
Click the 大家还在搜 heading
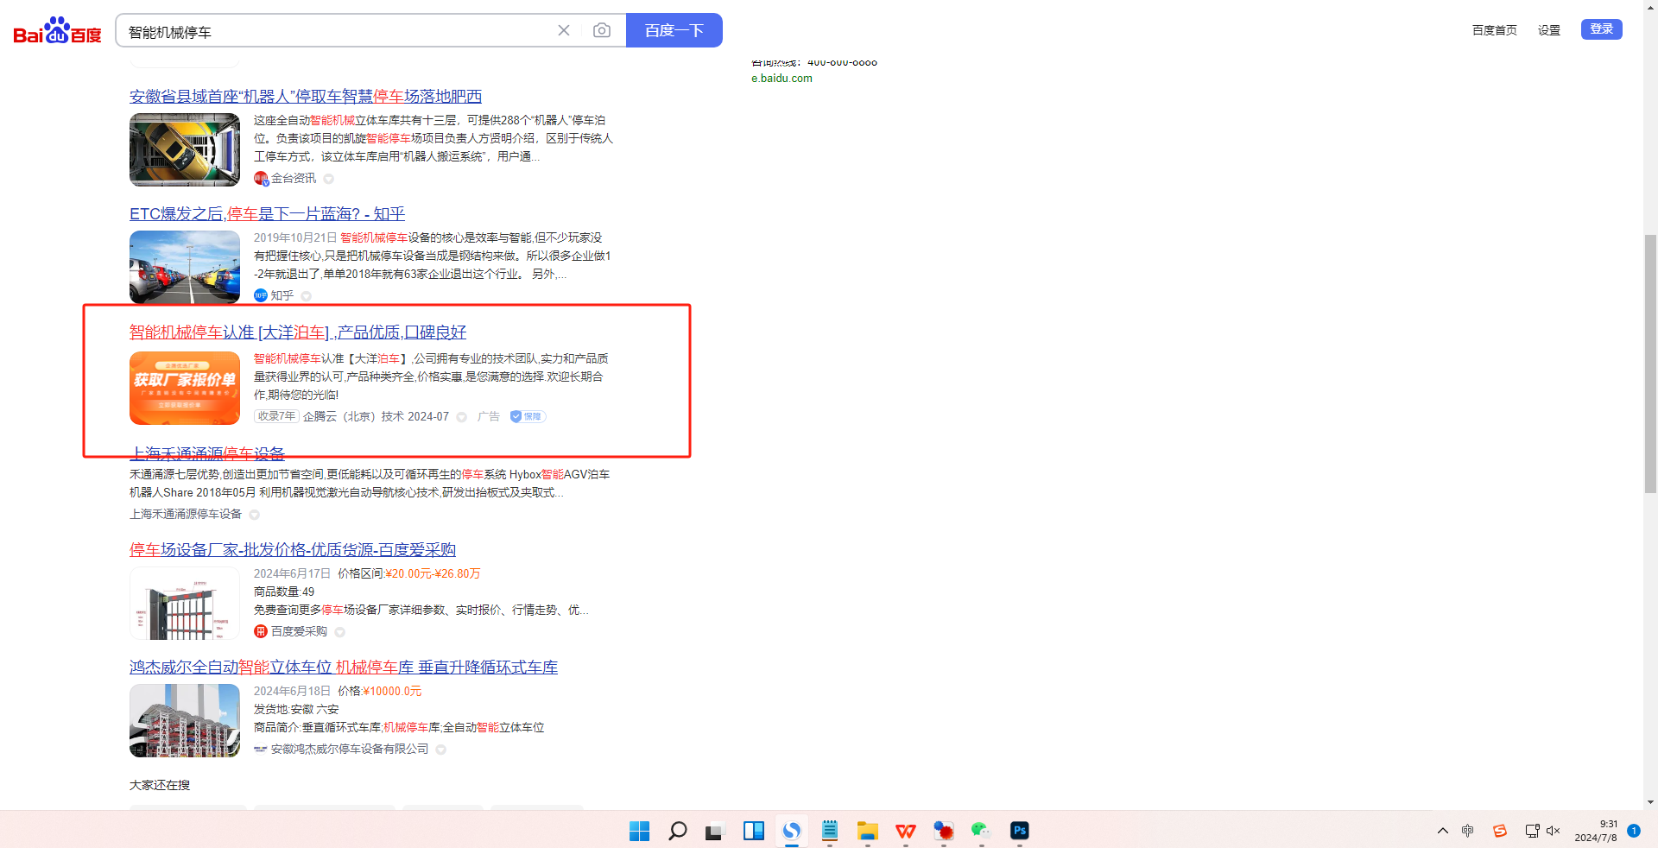tap(160, 785)
